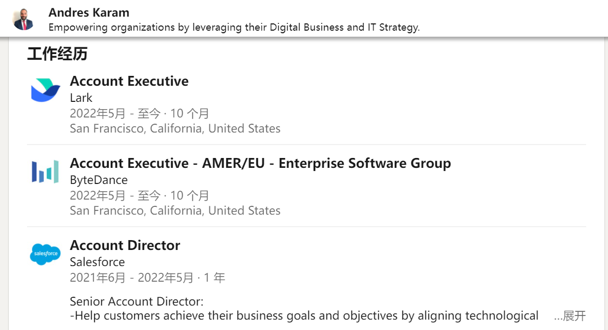Open the Lark company name
Viewport: 608px width, 330px height.
[81, 98]
